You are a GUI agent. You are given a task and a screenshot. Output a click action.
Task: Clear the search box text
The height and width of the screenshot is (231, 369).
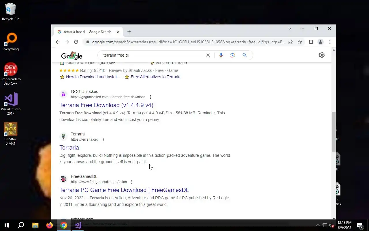(x=208, y=55)
